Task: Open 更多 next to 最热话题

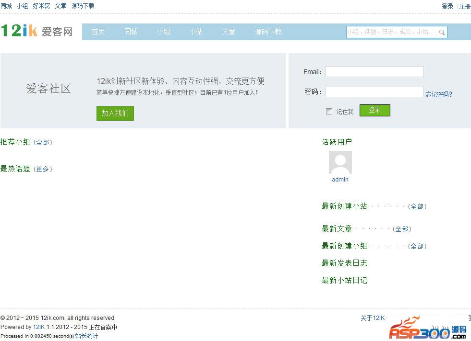Action: point(43,169)
